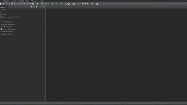Click the Step Return icon
187x105 pixels.
(24, 4)
